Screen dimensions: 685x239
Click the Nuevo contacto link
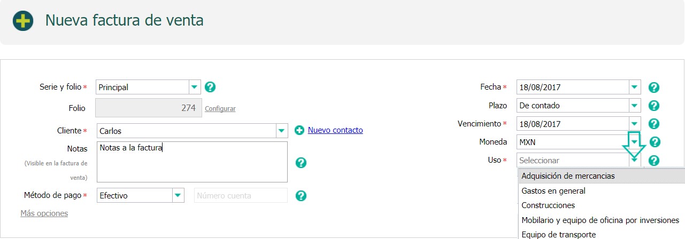335,130
